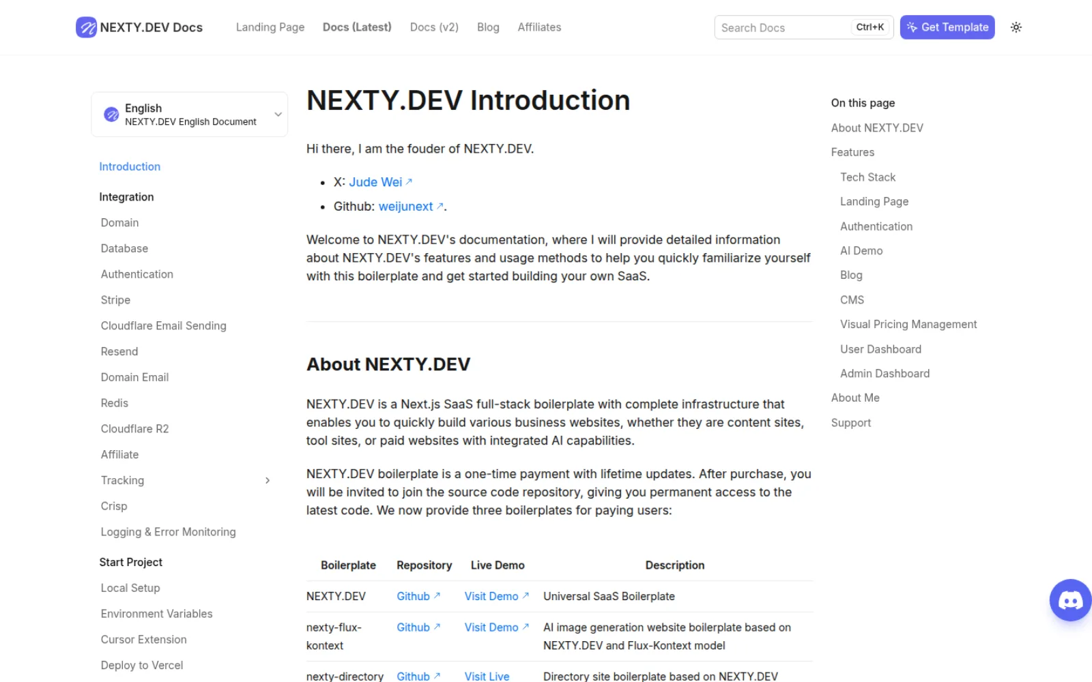This screenshot has width=1092, height=682.
Task: Open Jude Wei X profile link
Action: [380, 182]
